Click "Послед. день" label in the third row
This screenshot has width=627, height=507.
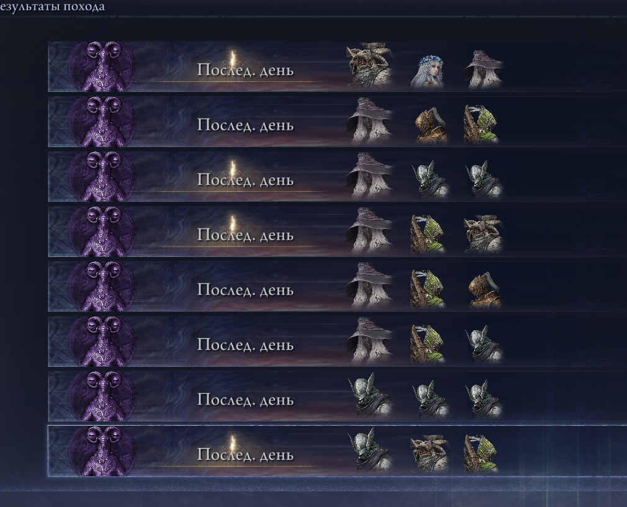(x=245, y=180)
